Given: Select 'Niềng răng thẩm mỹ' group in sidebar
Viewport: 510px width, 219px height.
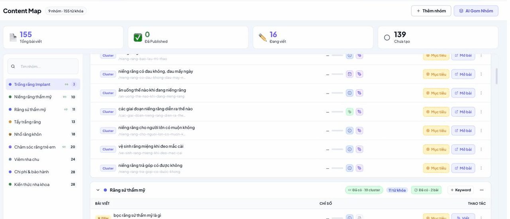Looking at the screenshot, I should point(43,97).
